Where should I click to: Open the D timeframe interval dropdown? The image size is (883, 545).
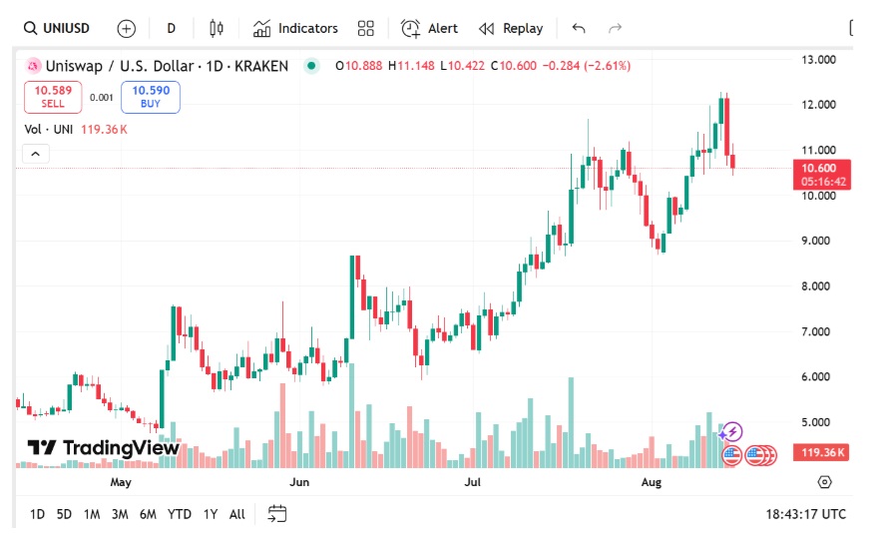172,28
